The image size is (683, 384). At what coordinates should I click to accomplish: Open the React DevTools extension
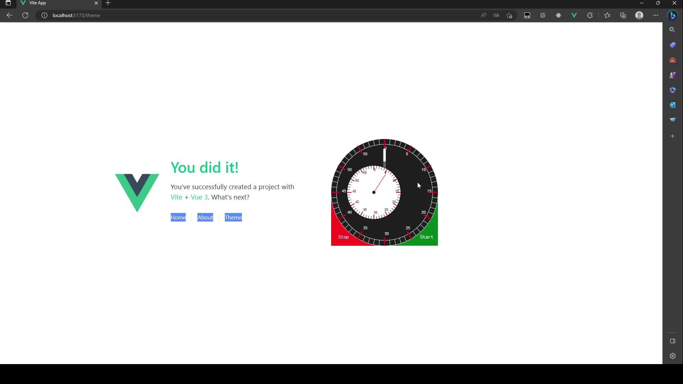click(x=558, y=15)
